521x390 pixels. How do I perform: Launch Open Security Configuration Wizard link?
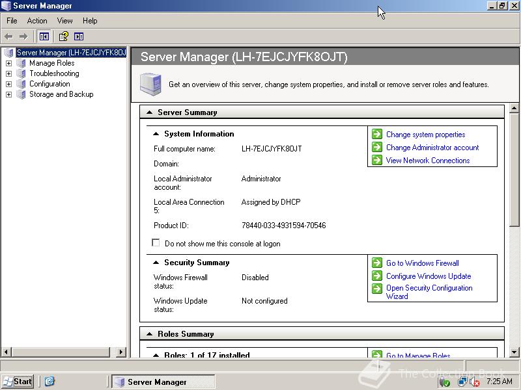tap(429, 292)
